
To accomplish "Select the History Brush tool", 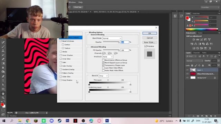I will pyautogui.click(x=3, y=55).
